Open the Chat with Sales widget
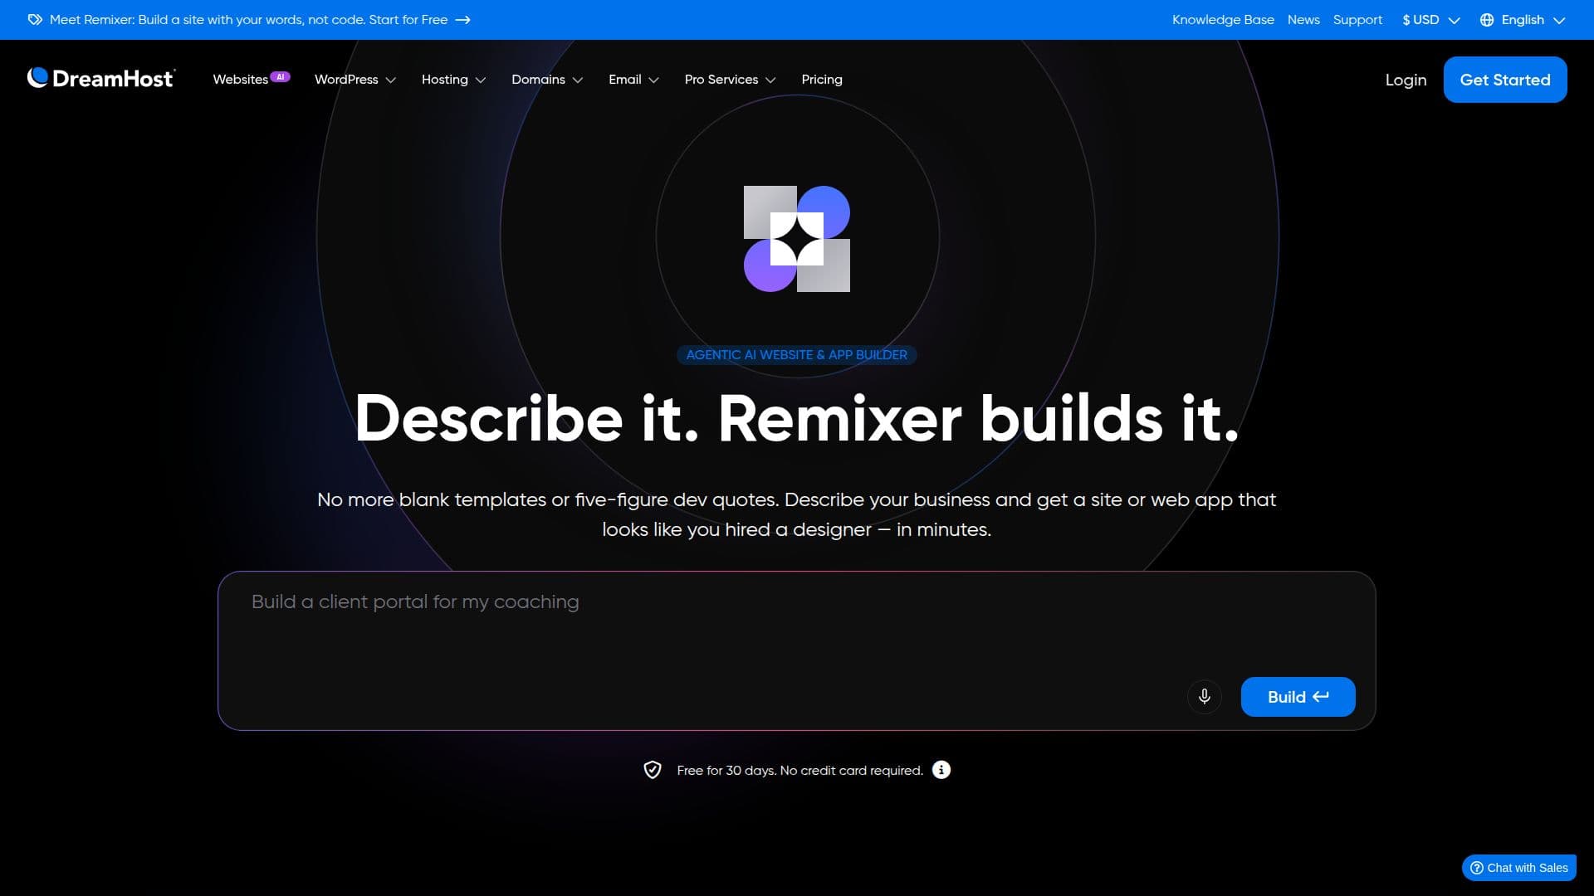This screenshot has width=1594, height=896. (x=1518, y=868)
